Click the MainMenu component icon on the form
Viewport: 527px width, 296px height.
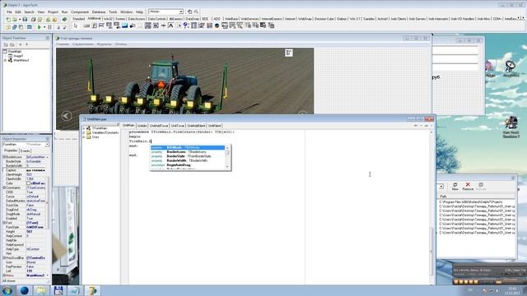pos(289,53)
